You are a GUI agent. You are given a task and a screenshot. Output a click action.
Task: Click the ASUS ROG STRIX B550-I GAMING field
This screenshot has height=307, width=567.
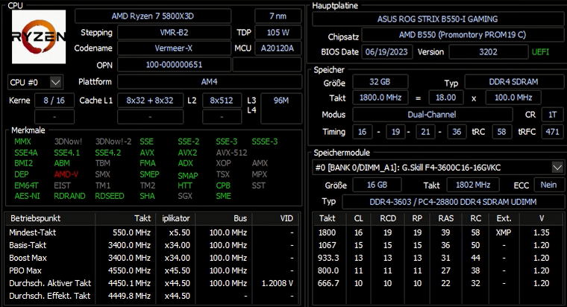coord(437,19)
